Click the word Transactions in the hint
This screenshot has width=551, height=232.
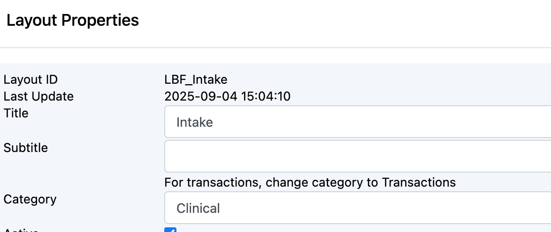pyautogui.click(x=419, y=182)
